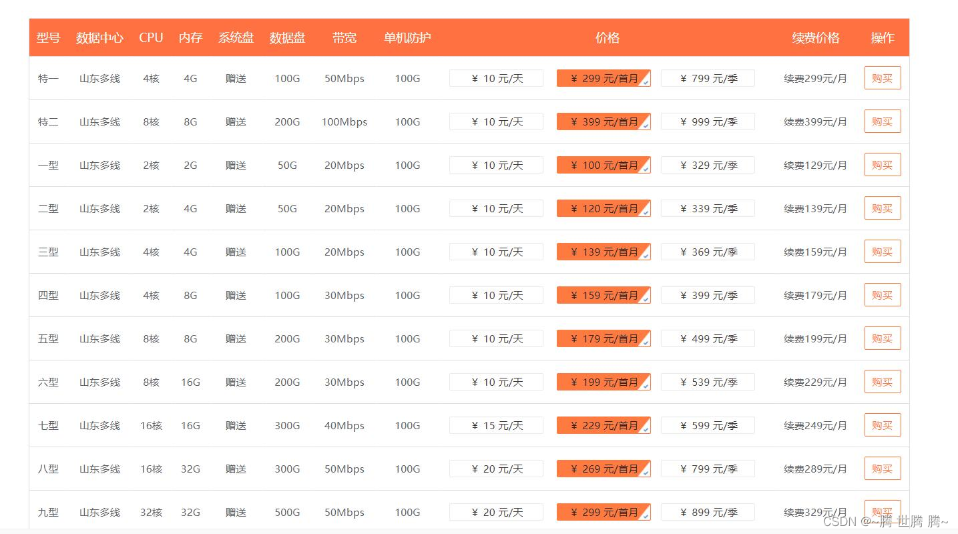
Task: Select 10元/天 in the 二型 row
Action: point(496,208)
